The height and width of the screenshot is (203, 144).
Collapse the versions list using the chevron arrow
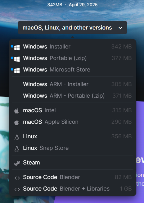tap(120, 28)
